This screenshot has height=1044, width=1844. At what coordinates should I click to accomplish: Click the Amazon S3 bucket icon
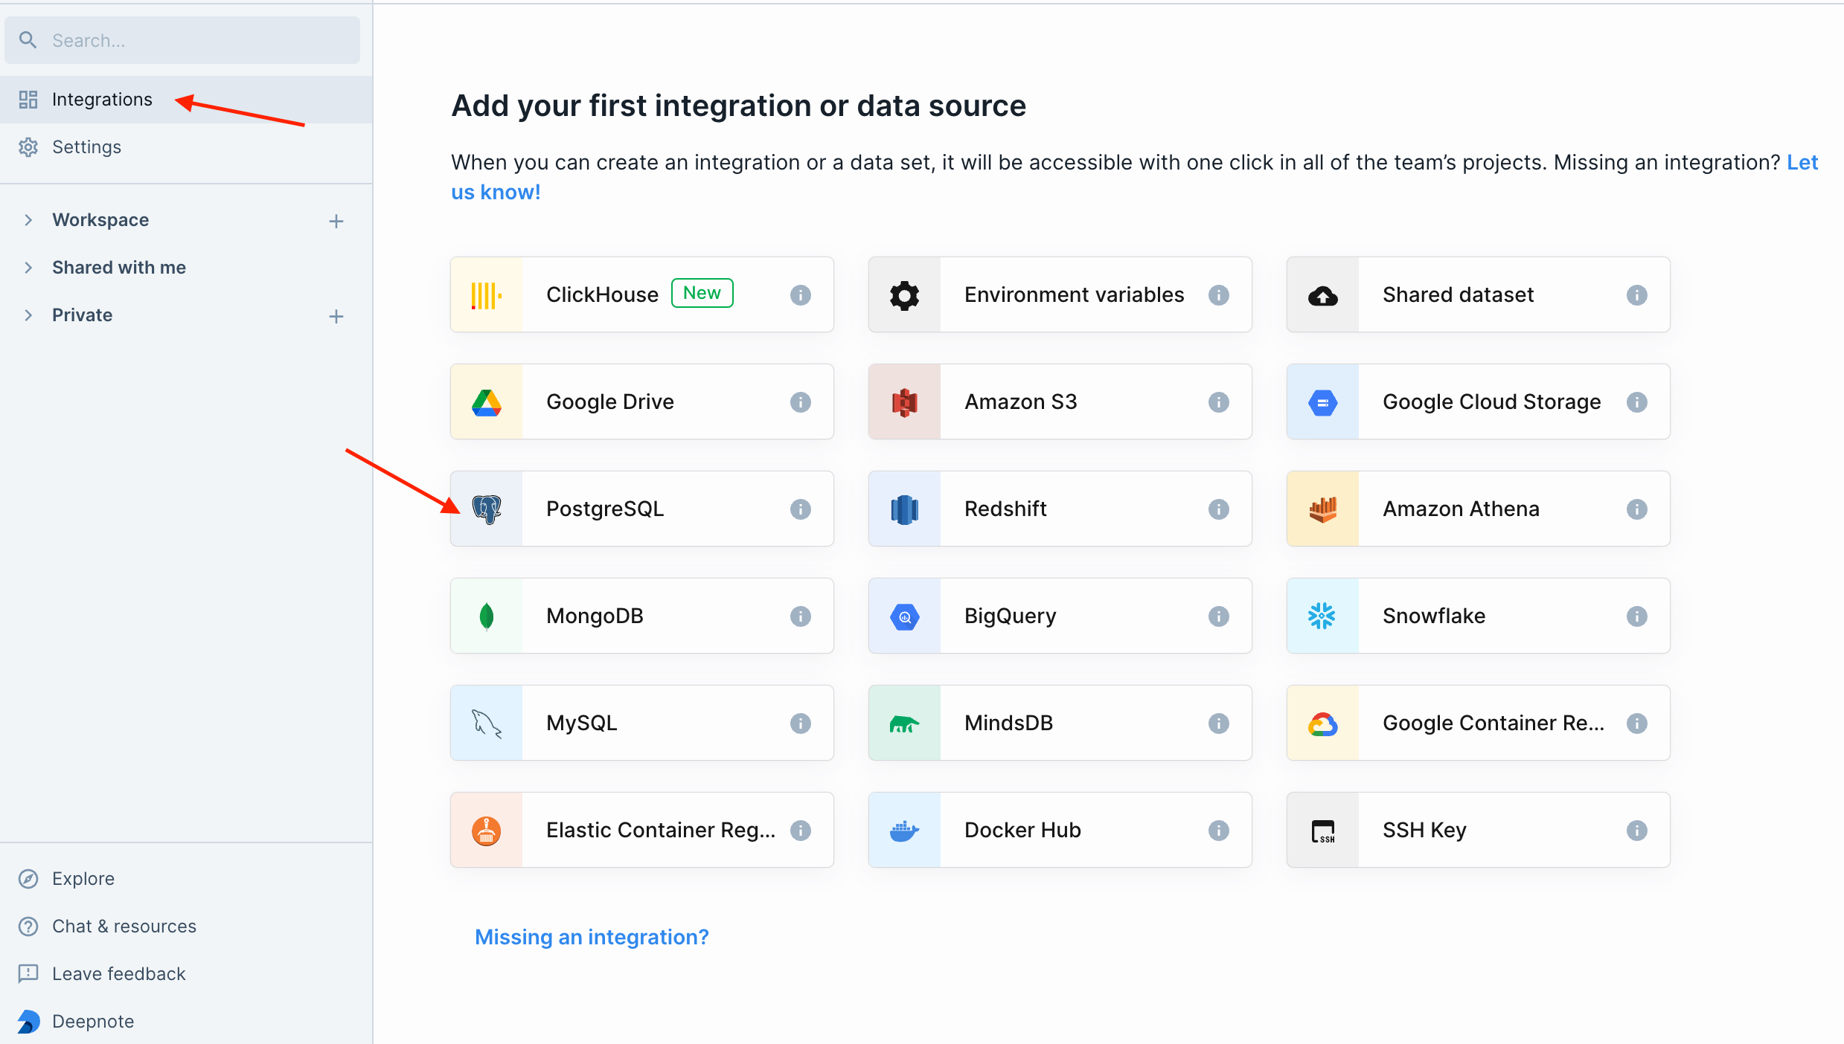click(904, 402)
